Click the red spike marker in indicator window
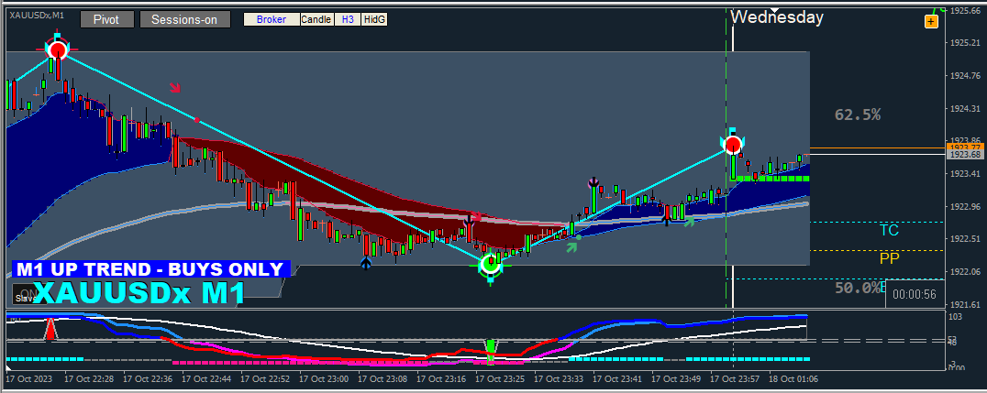987x393 pixels. coord(50,329)
